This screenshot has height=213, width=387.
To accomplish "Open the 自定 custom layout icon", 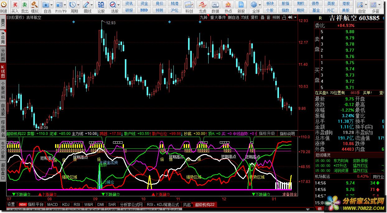I will click(x=361, y=5).
